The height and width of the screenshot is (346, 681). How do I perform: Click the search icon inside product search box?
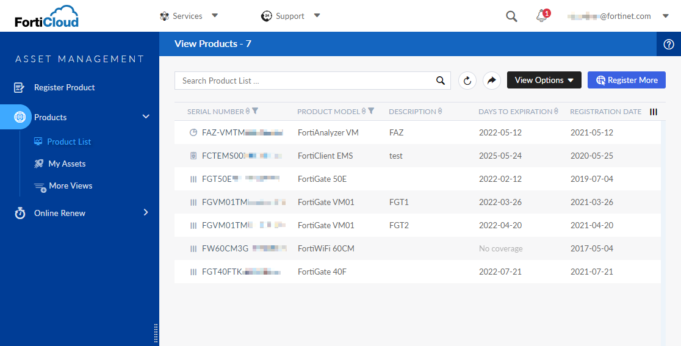coord(441,81)
